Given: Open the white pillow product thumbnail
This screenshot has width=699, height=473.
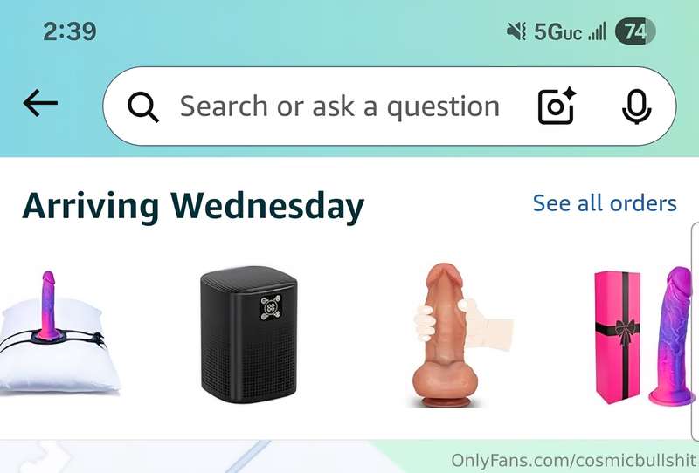Looking at the screenshot, I should pos(58,333).
